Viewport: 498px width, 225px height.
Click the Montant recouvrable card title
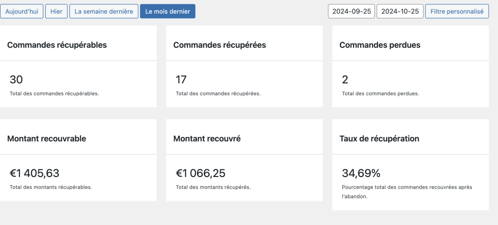click(47, 139)
